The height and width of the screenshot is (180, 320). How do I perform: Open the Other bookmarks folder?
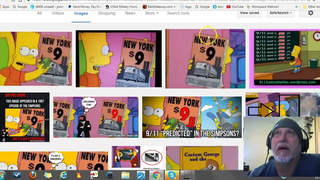coord(311,7)
